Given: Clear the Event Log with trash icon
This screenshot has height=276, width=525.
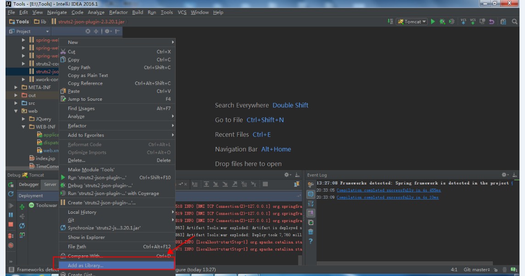Looking at the screenshot, I should tap(311, 232).
